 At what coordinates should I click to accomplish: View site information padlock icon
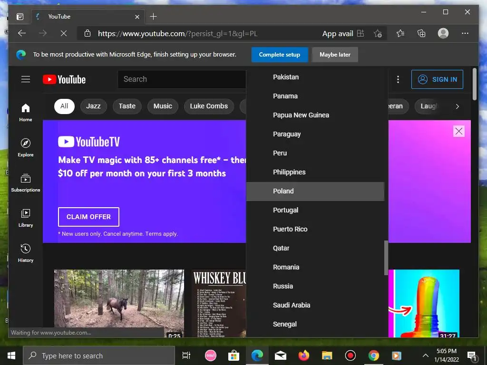tap(88, 33)
